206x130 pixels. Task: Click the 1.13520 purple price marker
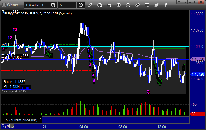tap(197, 59)
